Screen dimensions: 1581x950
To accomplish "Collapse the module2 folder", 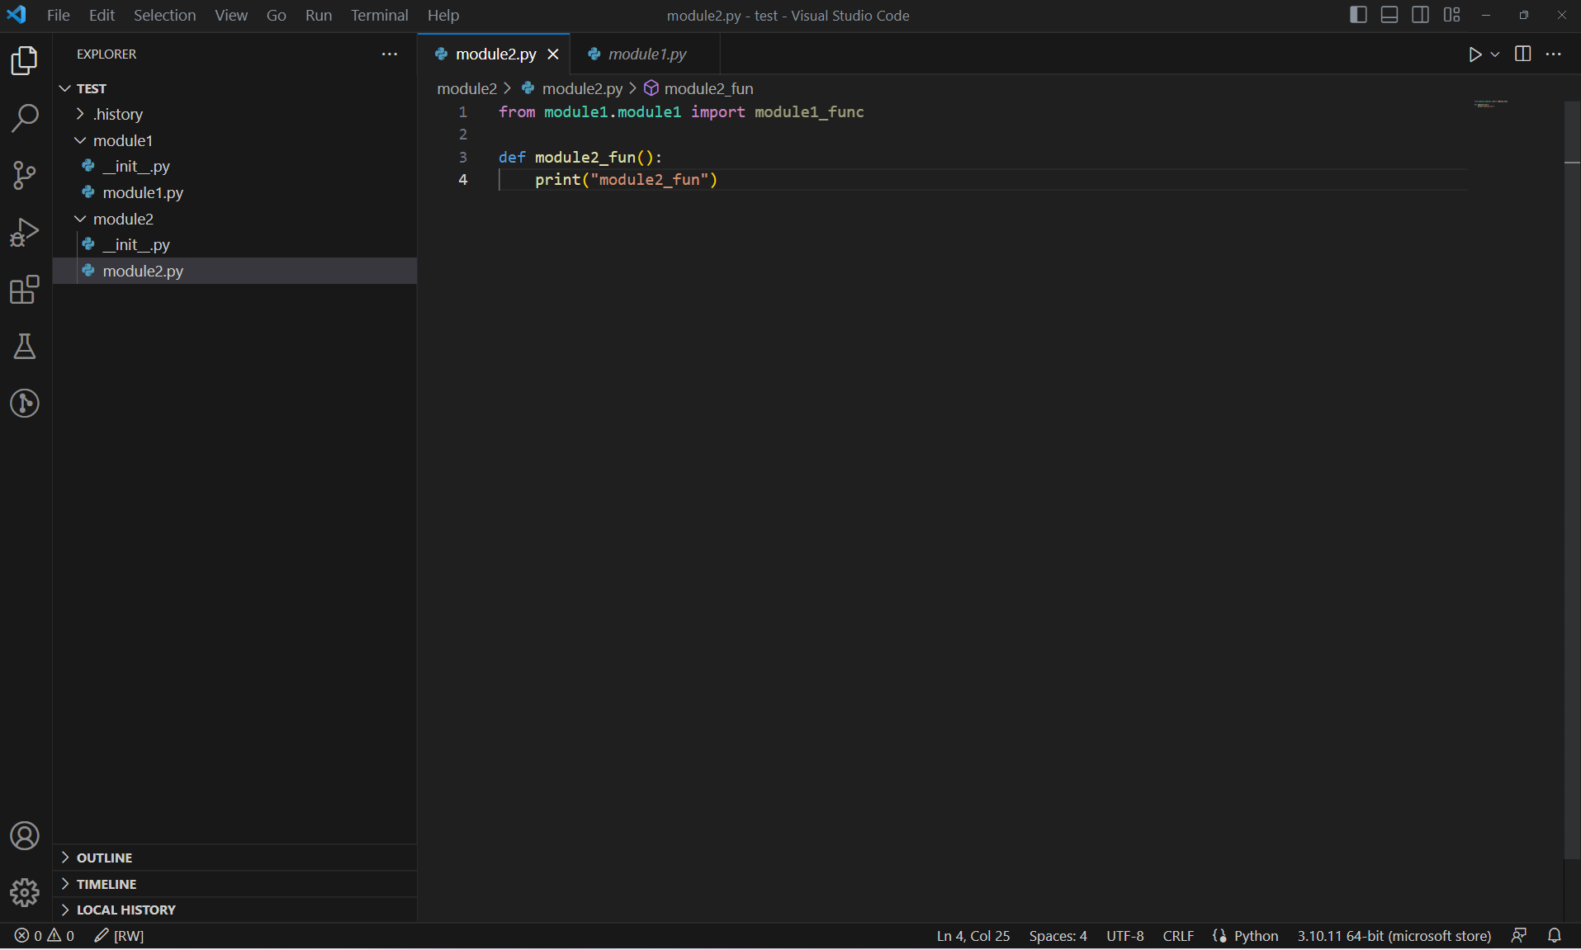I will (234, 219).
